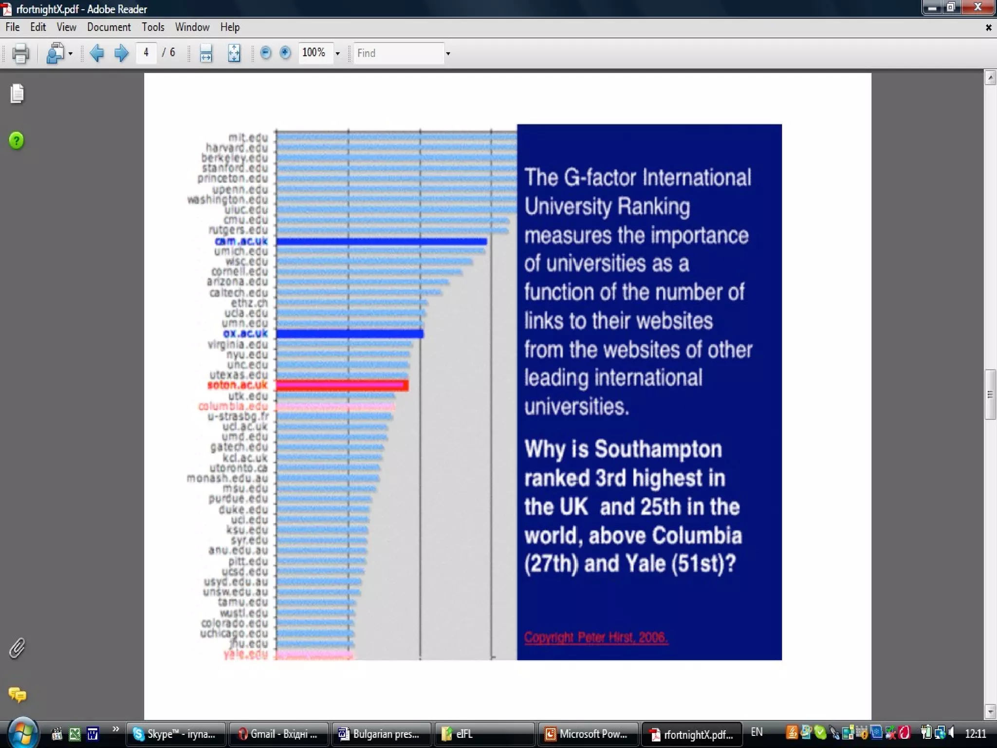
Task: Go to previous page arrow
Action: coord(97,53)
